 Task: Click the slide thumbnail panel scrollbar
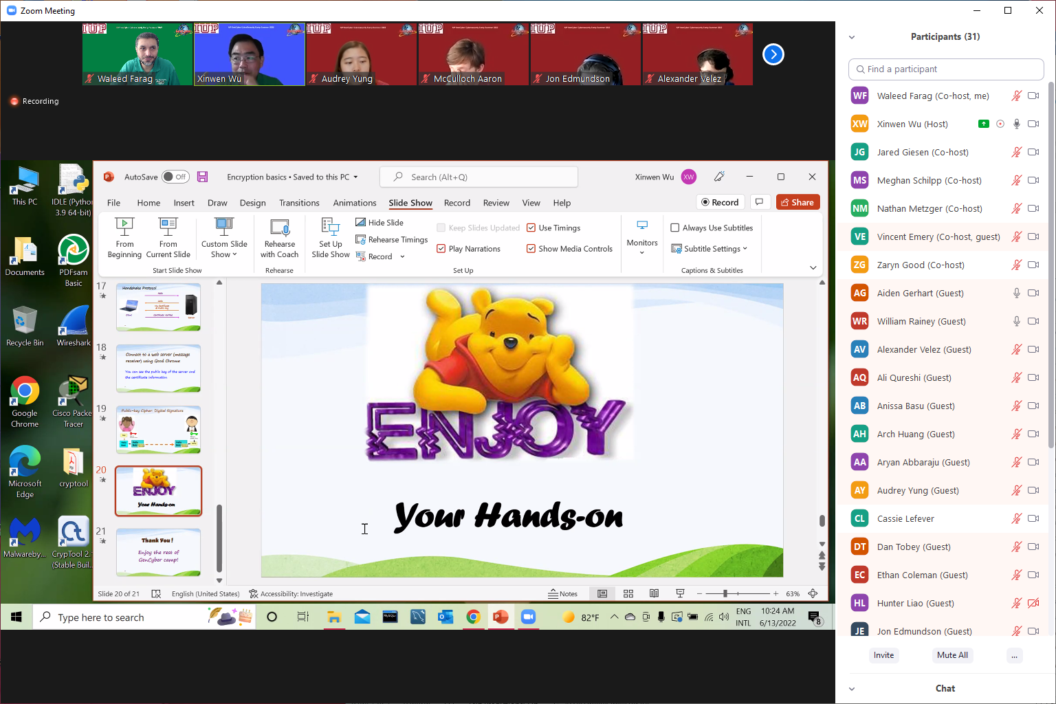click(219, 538)
